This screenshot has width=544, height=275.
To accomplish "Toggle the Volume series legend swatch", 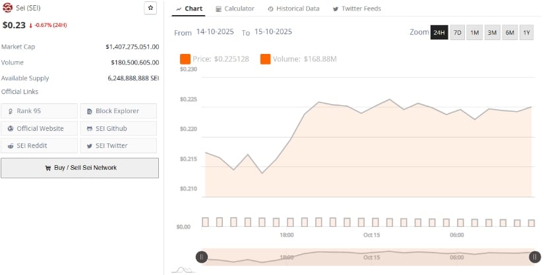I will click(x=265, y=59).
